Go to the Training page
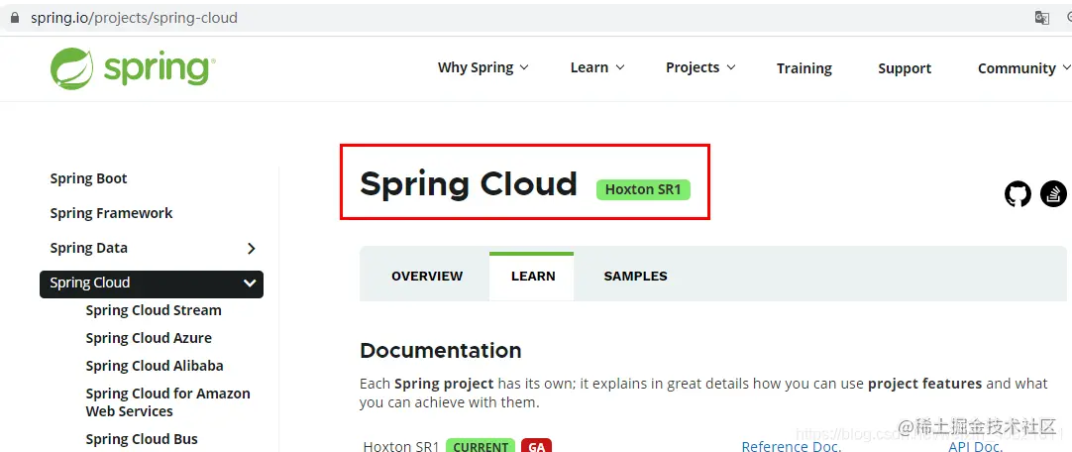This screenshot has width=1072, height=452. (804, 68)
